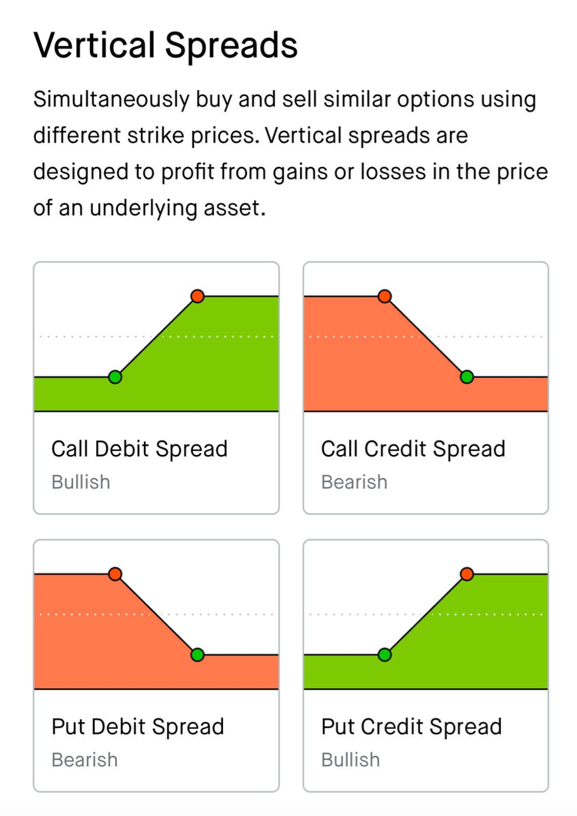Click the green dot on the Call Credit Spread chart
Viewport: 577px width, 816px height.
tap(467, 377)
